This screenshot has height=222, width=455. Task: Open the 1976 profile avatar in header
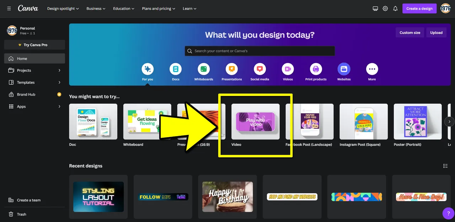445,8
